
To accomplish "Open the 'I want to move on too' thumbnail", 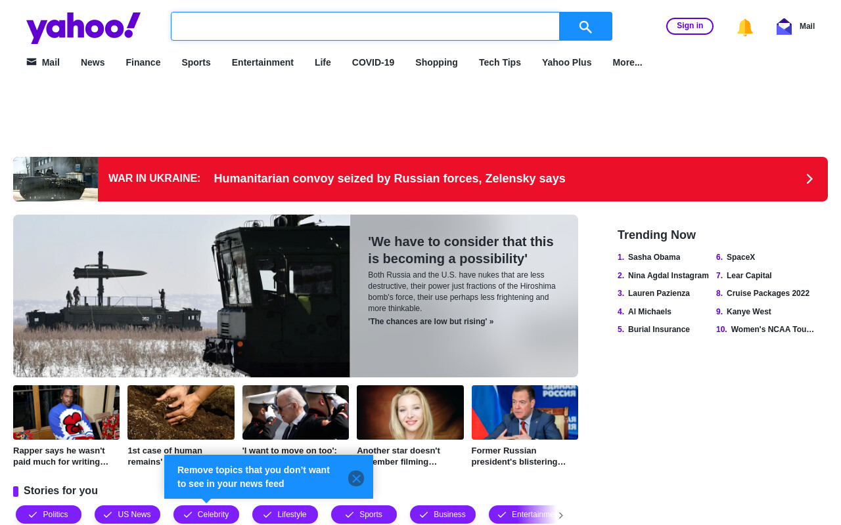I will click(296, 412).
